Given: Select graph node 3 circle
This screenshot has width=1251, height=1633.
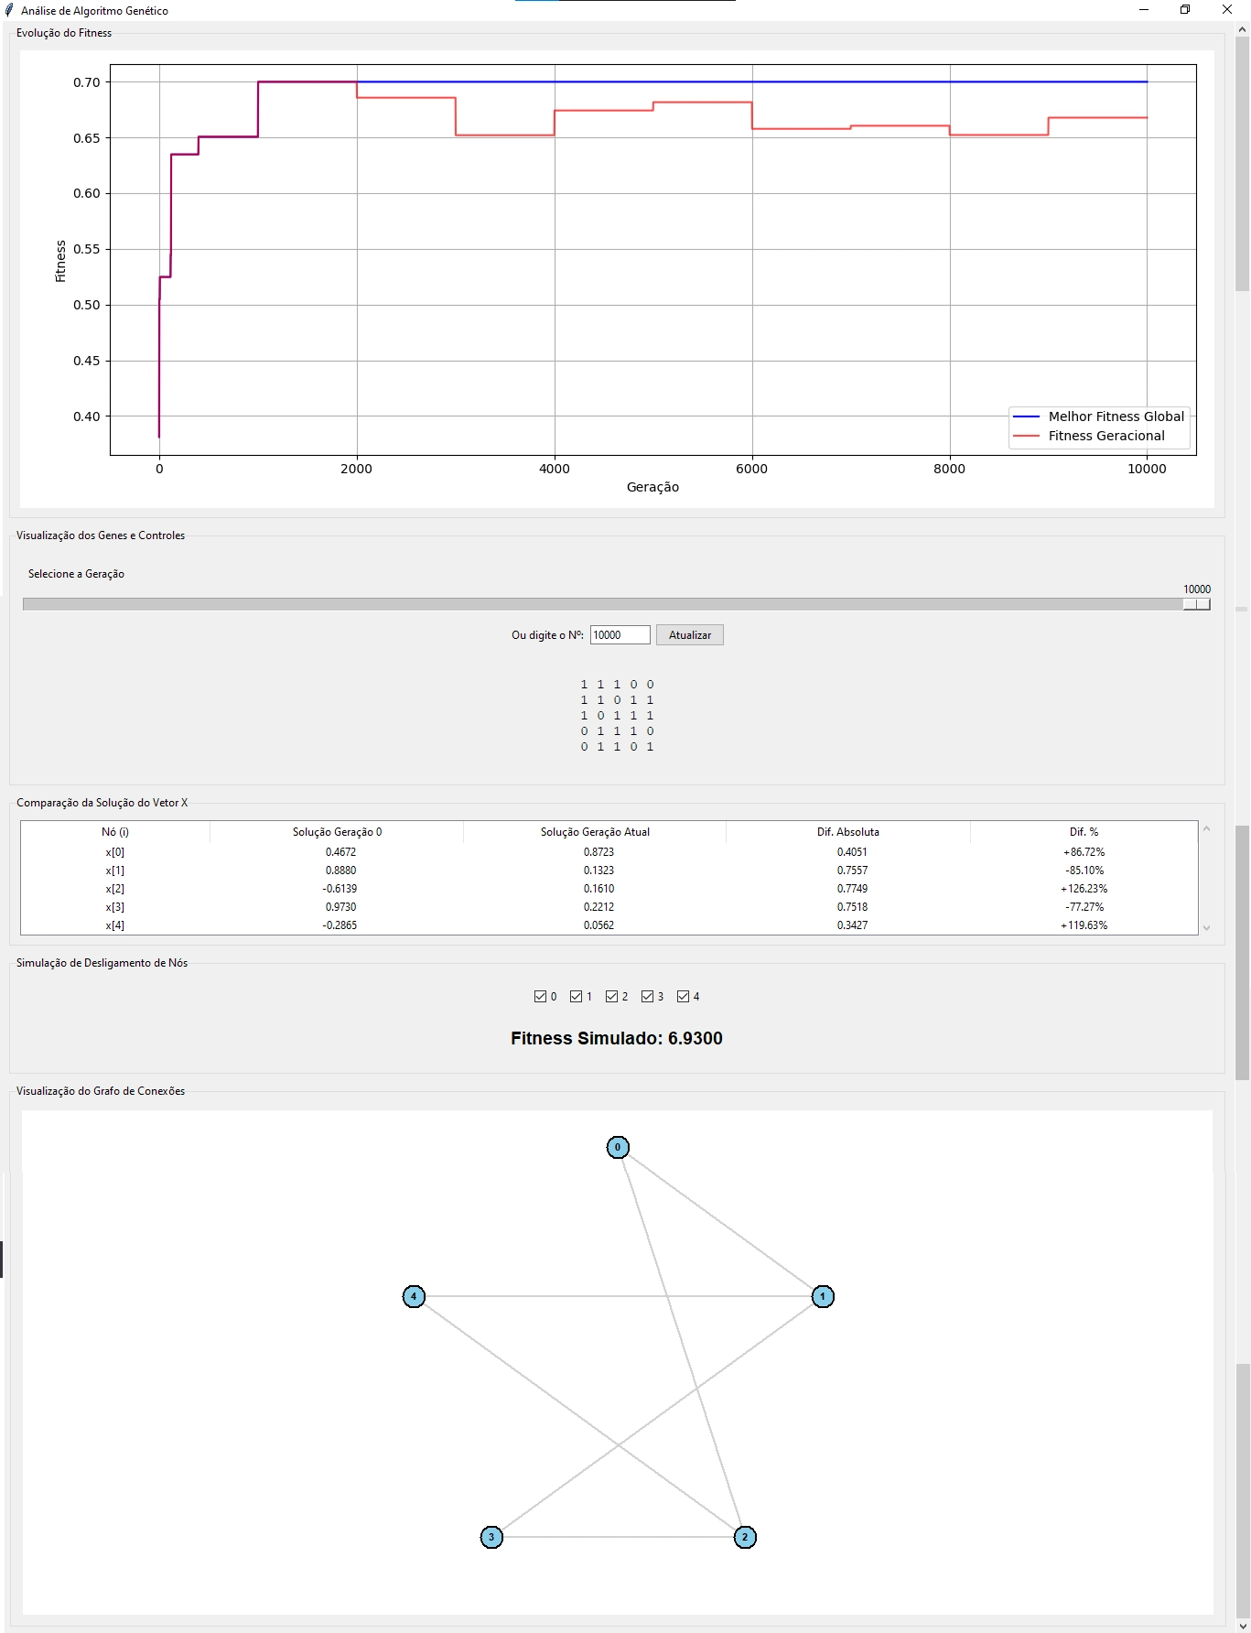Looking at the screenshot, I should (491, 1537).
